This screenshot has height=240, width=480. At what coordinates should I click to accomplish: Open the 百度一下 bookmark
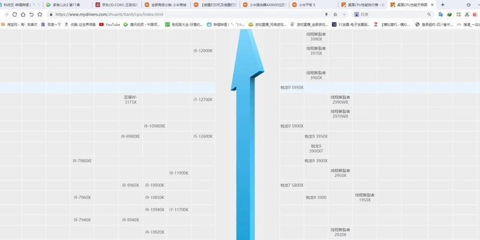(x=51, y=25)
